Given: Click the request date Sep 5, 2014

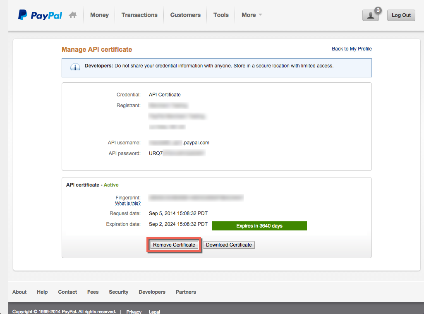Looking at the screenshot, I should (x=178, y=213).
